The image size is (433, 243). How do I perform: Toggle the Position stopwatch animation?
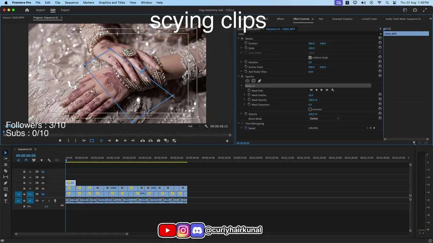tap(246, 43)
